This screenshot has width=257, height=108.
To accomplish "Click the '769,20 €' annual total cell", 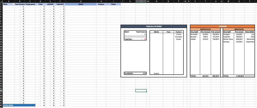I will [215, 76].
